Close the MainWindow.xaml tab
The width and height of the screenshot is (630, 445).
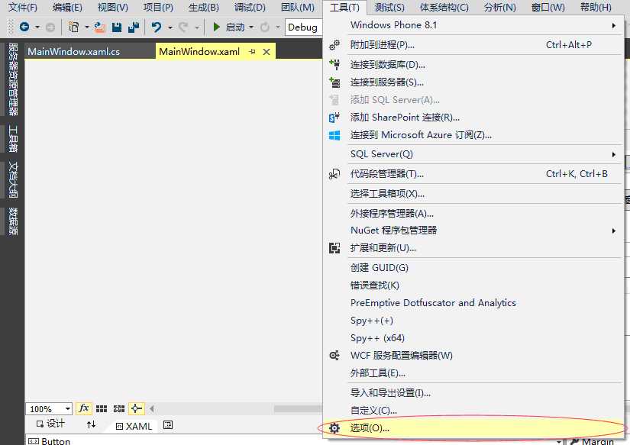click(x=266, y=52)
